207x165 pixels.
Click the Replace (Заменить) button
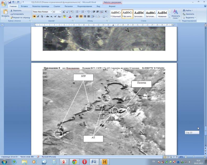pyautogui.click(x=189, y=14)
